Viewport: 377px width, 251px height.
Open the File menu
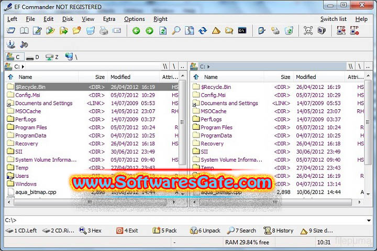[x=30, y=19]
